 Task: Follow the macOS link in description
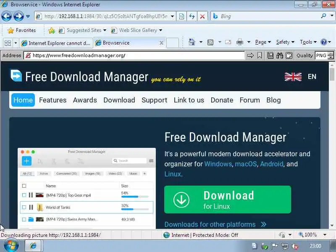pos(246,164)
